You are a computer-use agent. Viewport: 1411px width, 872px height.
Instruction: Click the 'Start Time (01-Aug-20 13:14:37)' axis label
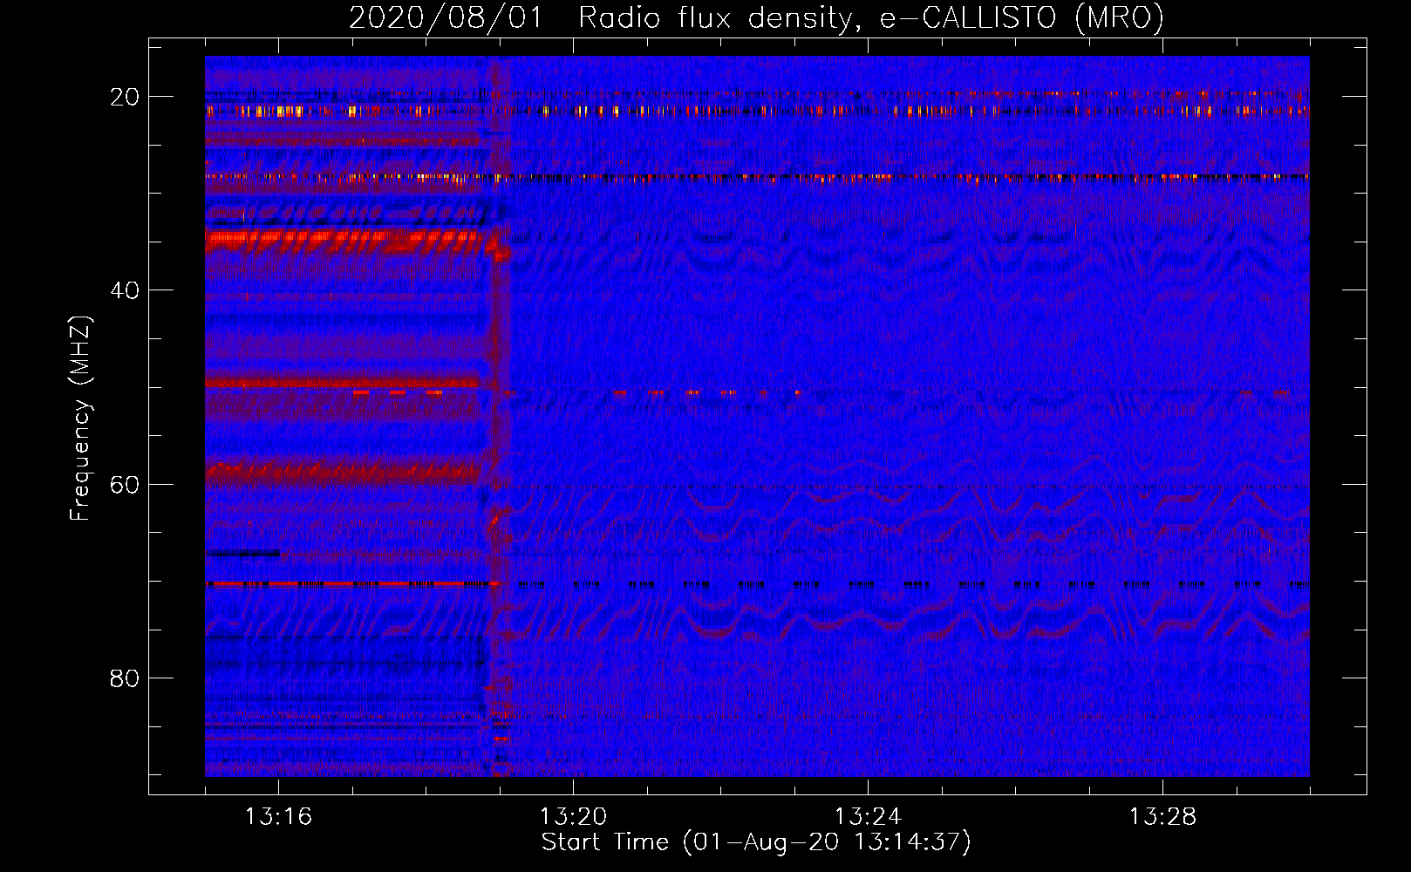click(x=756, y=842)
